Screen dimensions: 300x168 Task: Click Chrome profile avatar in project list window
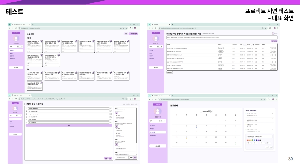tap(135, 28)
